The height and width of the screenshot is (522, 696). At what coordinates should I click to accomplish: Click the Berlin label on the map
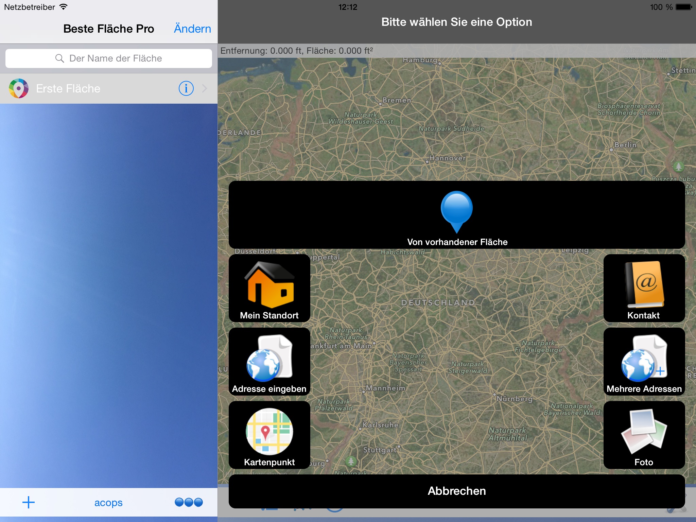point(625,145)
